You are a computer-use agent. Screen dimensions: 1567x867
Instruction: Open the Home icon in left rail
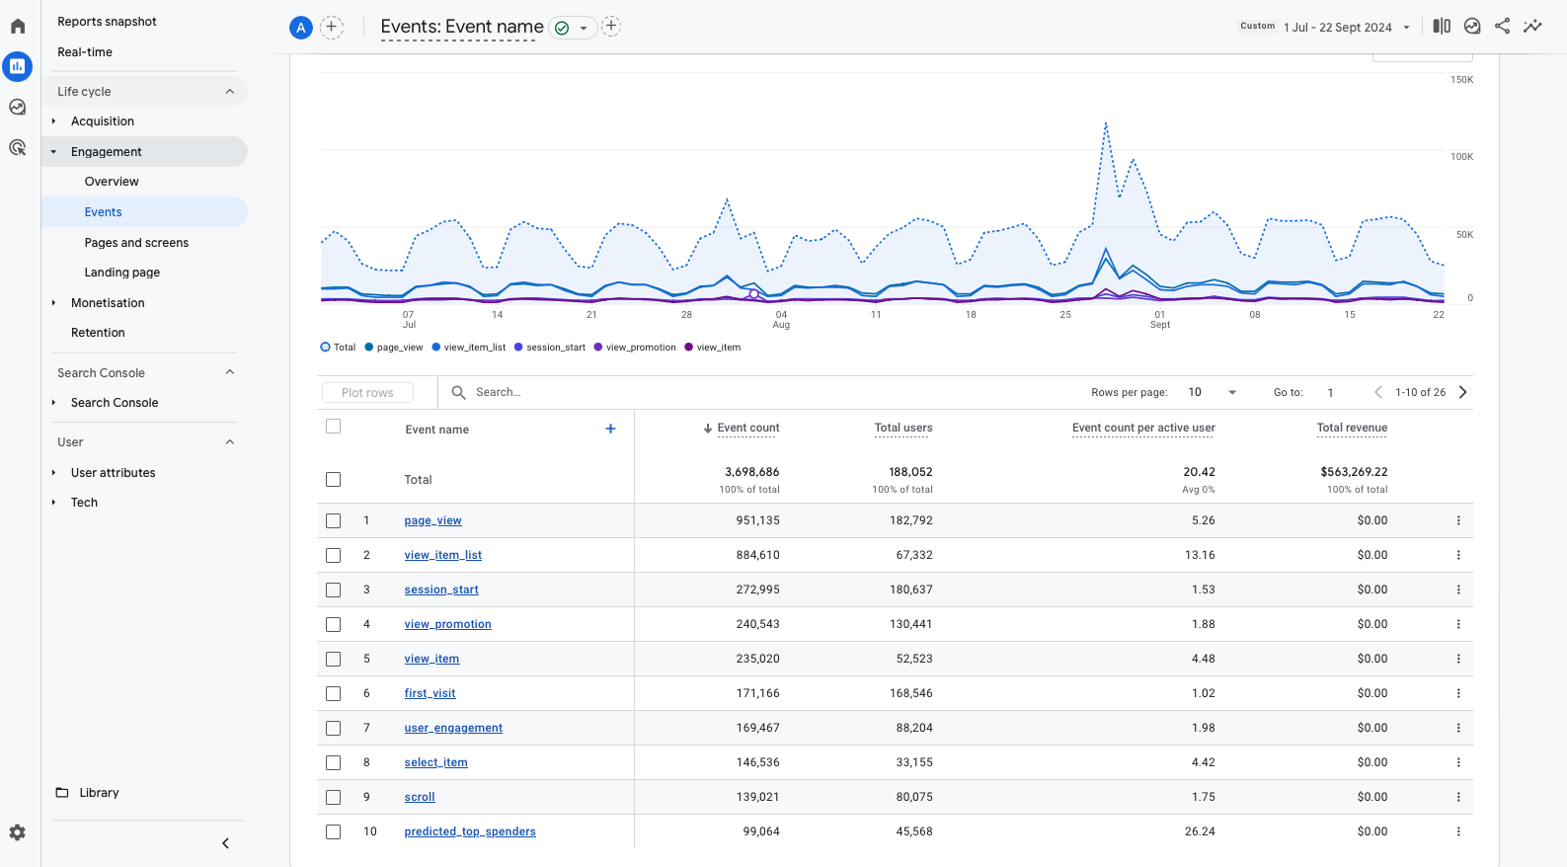coord(18,27)
